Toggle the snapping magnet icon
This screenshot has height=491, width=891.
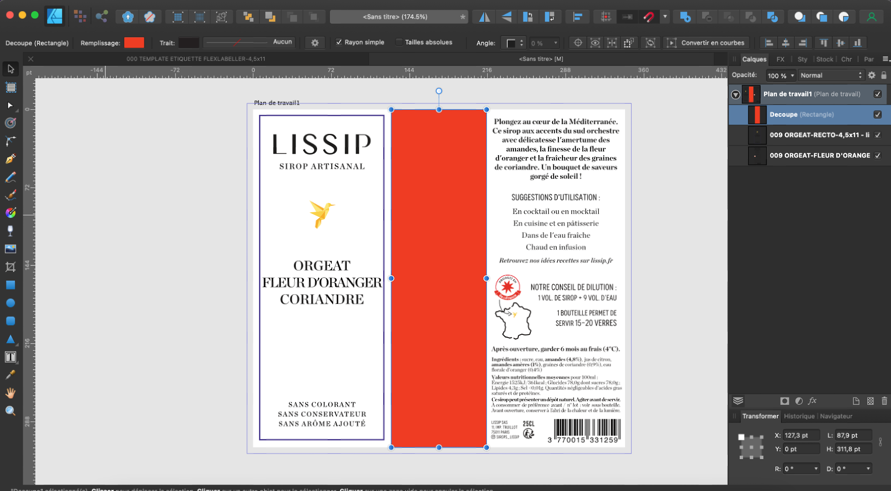click(649, 17)
